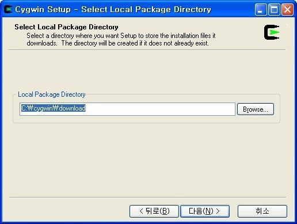The width and height of the screenshot is (297, 224).
Task: Cancel setup with the 취소 button
Action: [262, 211]
